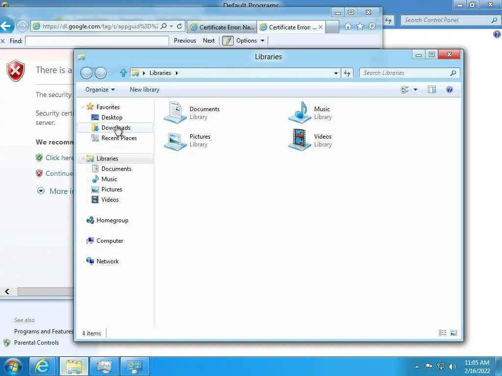Go forward in Libraries window
This screenshot has height=376, width=502.
tap(100, 73)
